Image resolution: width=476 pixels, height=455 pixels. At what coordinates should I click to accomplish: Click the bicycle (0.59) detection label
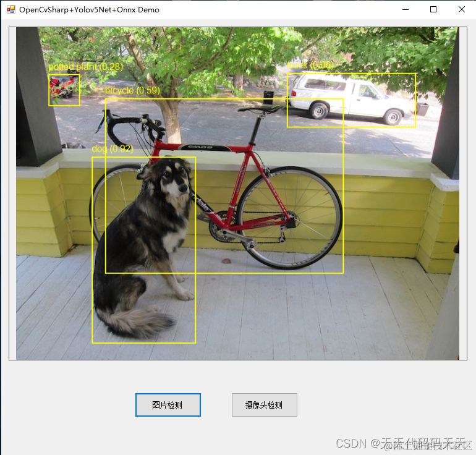coord(132,90)
